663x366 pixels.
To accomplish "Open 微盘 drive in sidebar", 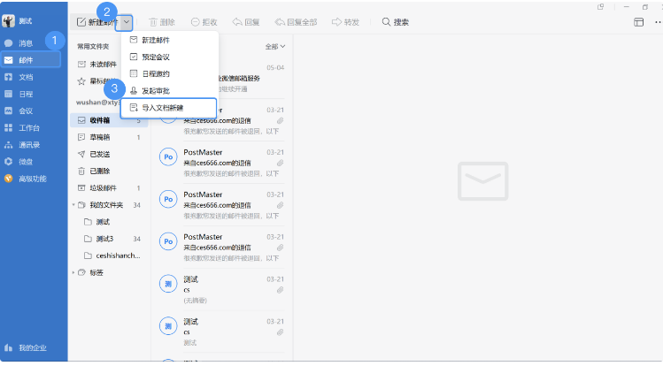I will point(25,161).
